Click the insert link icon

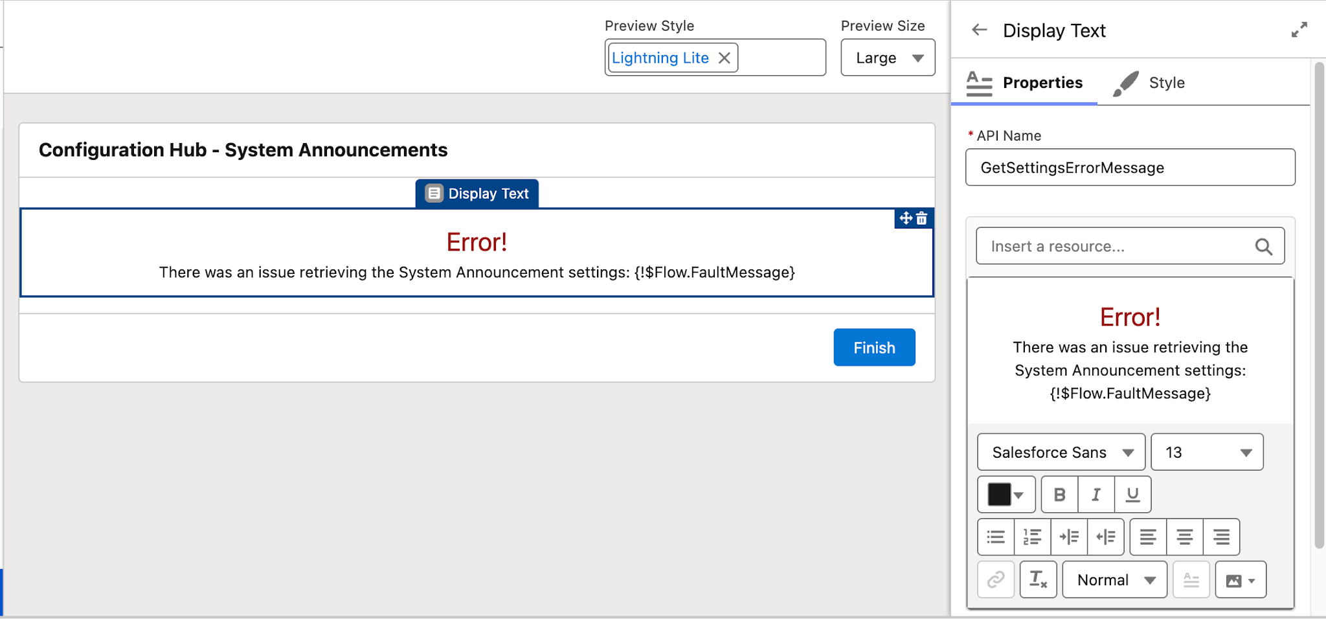(x=996, y=580)
